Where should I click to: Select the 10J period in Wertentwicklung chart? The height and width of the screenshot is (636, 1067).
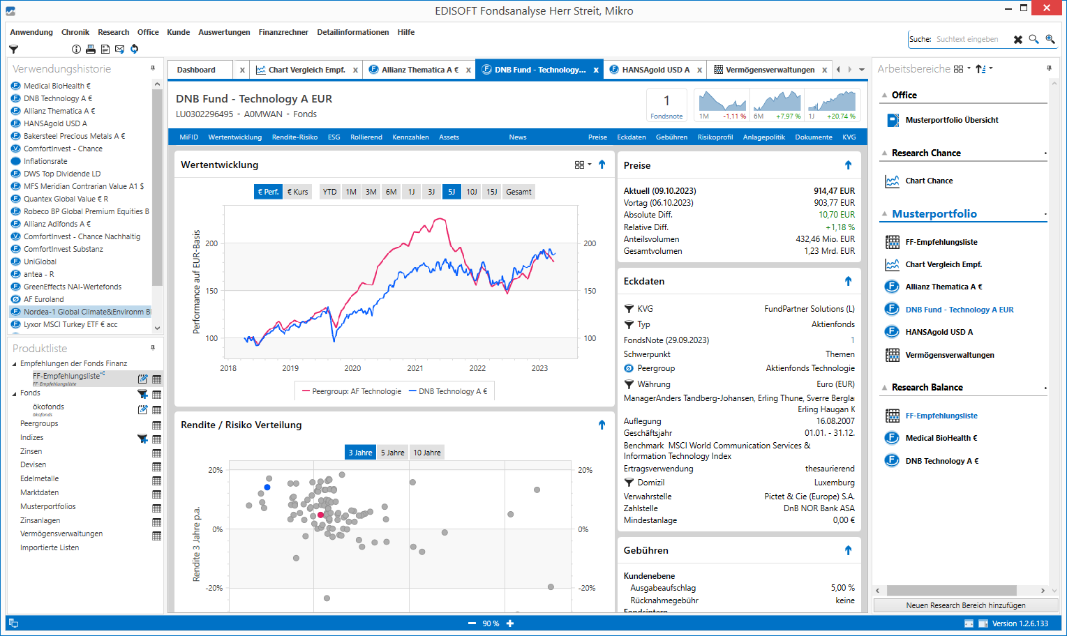pos(472,192)
